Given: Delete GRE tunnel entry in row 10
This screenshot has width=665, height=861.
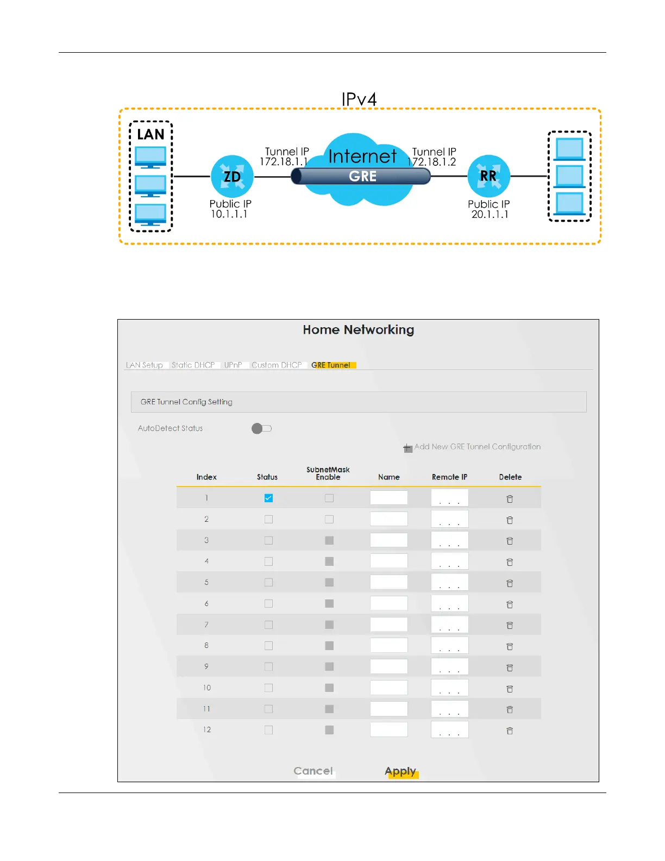Looking at the screenshot, I should (510, 689).
